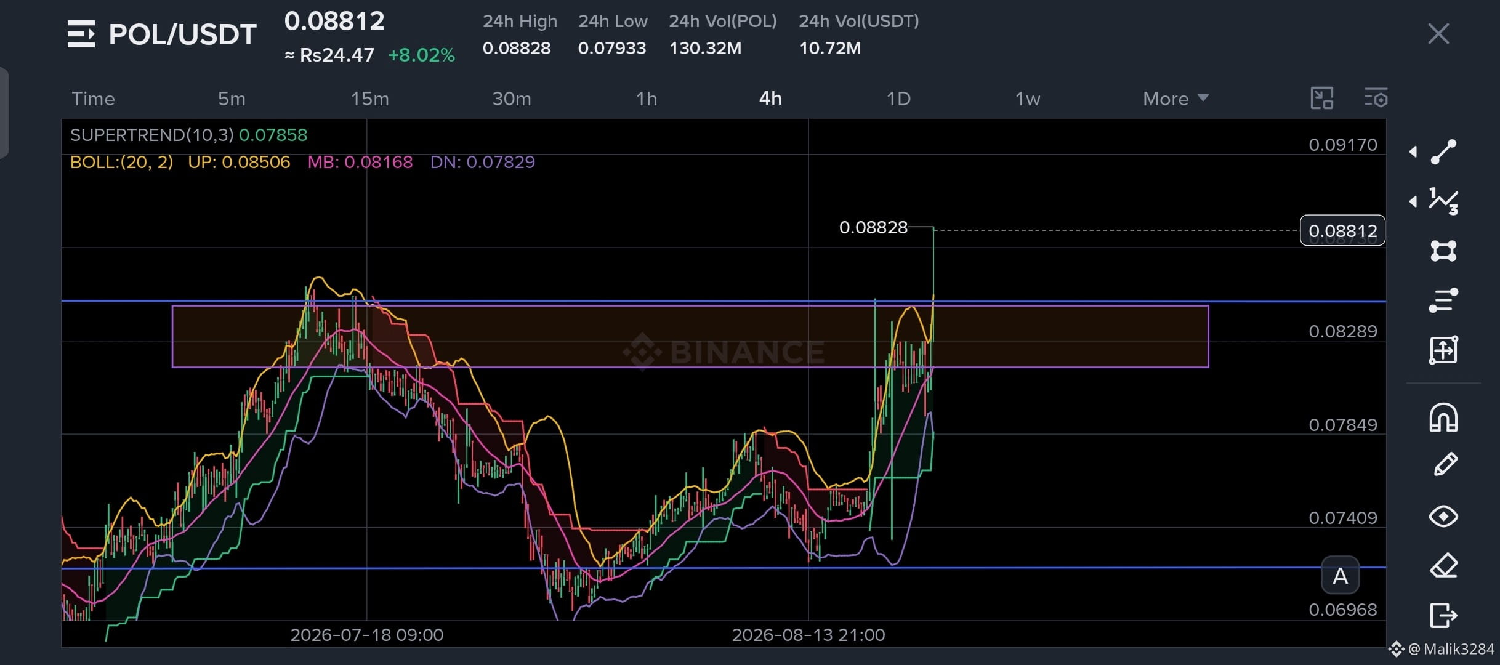Select the purple rectangle resistance zone
The width and height of the screenshot is (1500, 665).
[690, 337]
